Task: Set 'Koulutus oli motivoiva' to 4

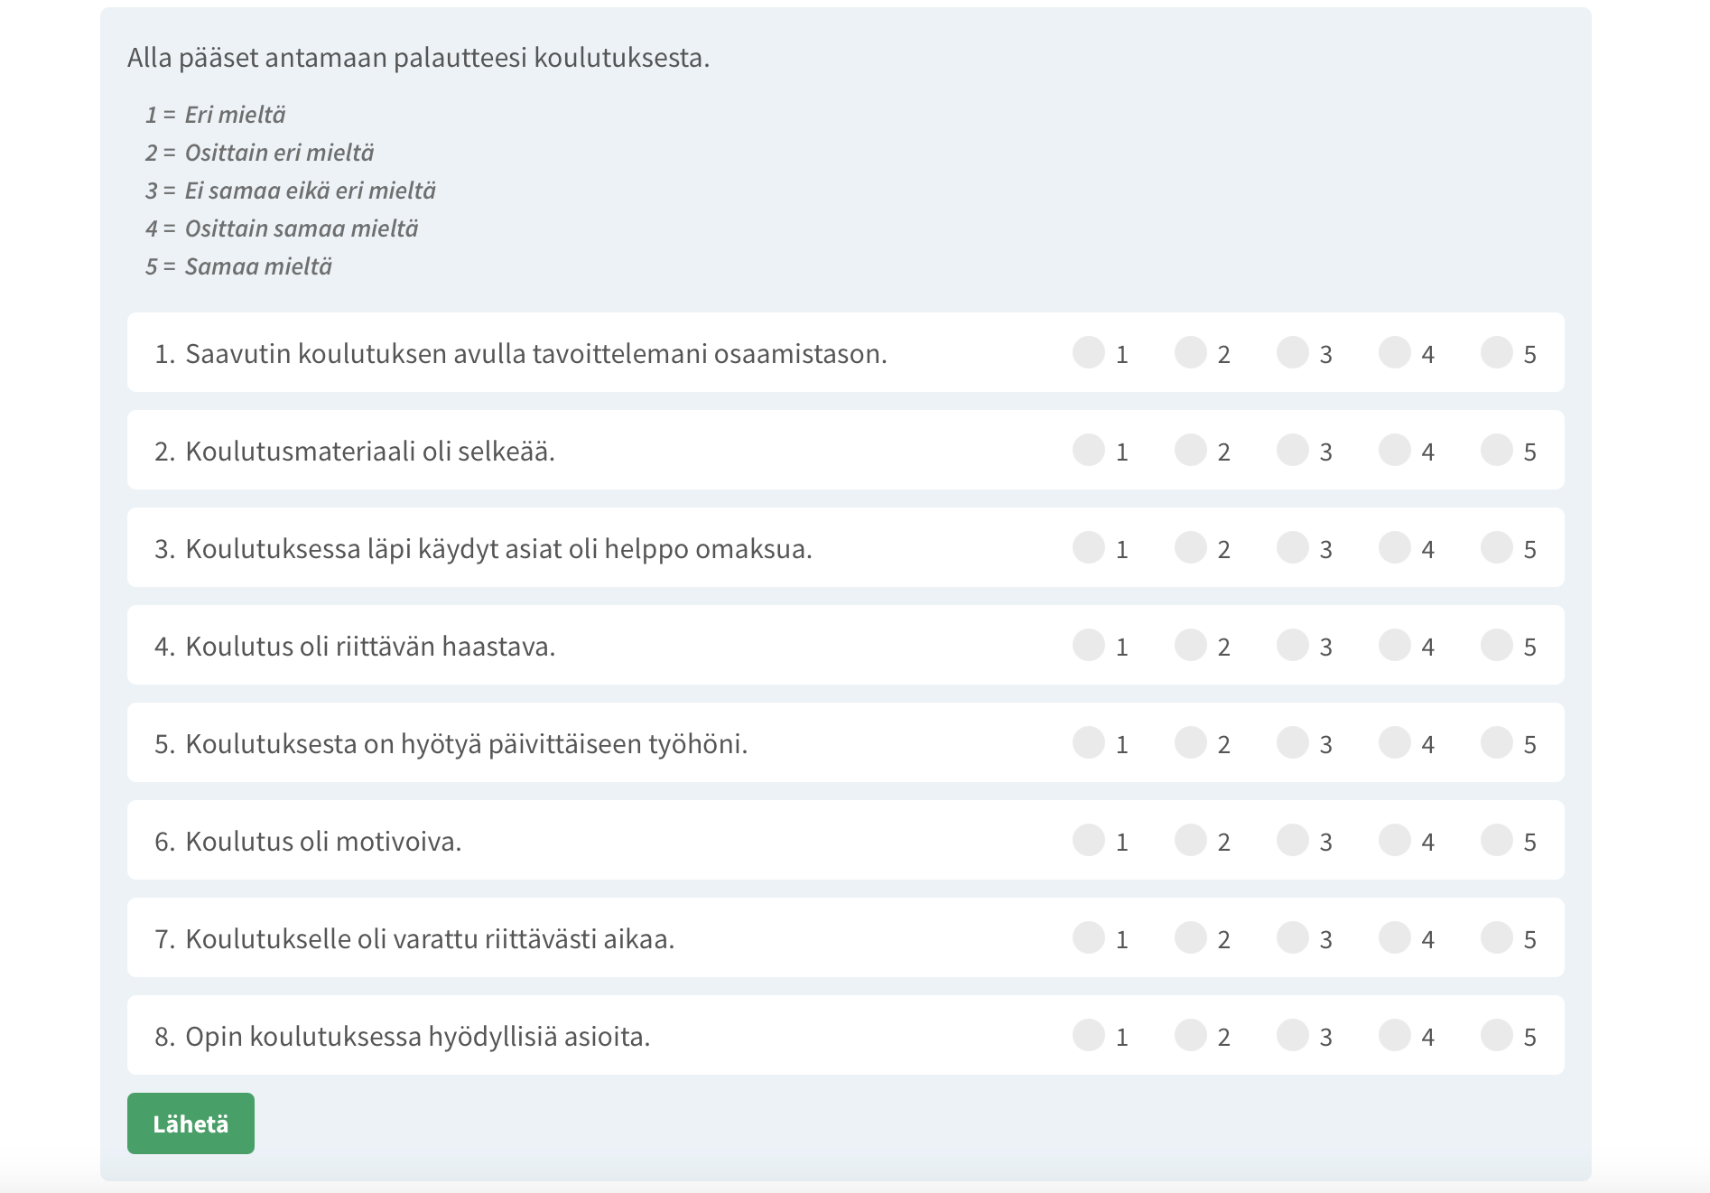Action: pyautogui.click(x=1395, y=840)
